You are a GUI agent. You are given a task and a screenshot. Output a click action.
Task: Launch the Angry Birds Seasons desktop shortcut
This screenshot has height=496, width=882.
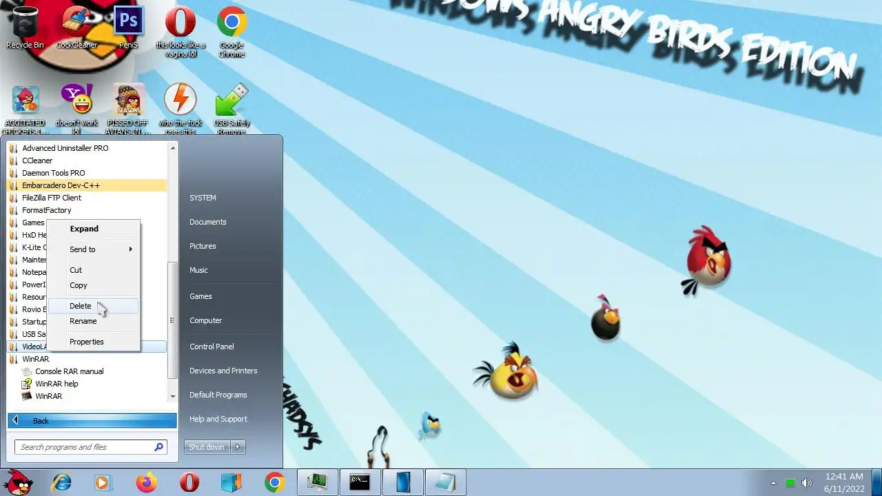128,110
